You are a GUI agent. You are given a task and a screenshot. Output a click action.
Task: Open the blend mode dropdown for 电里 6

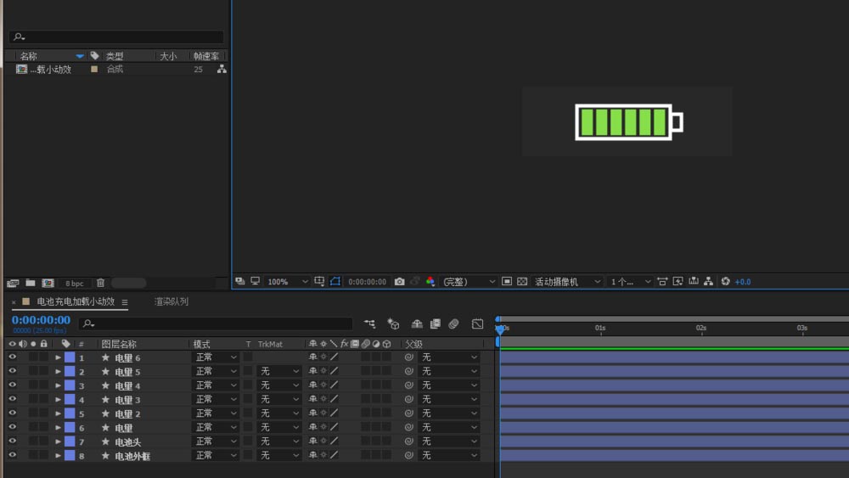216,357
